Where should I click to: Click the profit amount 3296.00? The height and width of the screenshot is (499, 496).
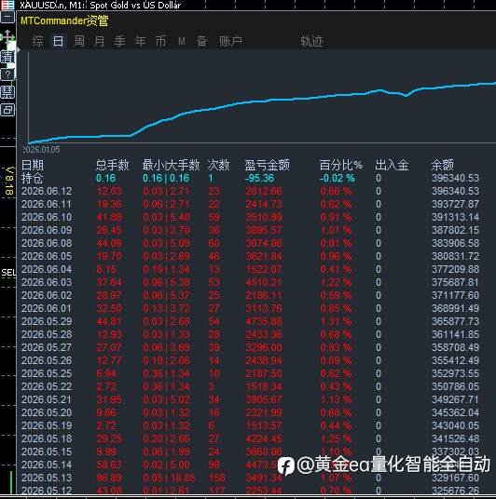264,347
